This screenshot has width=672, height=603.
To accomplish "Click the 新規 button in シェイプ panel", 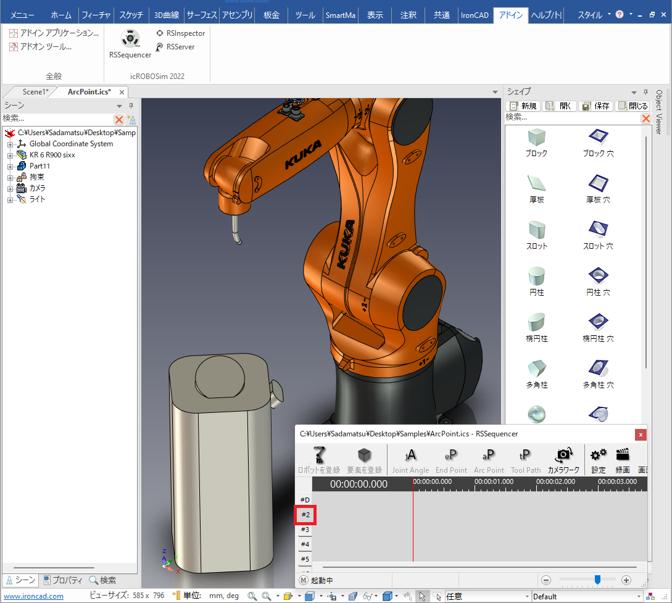I will 523,106.
